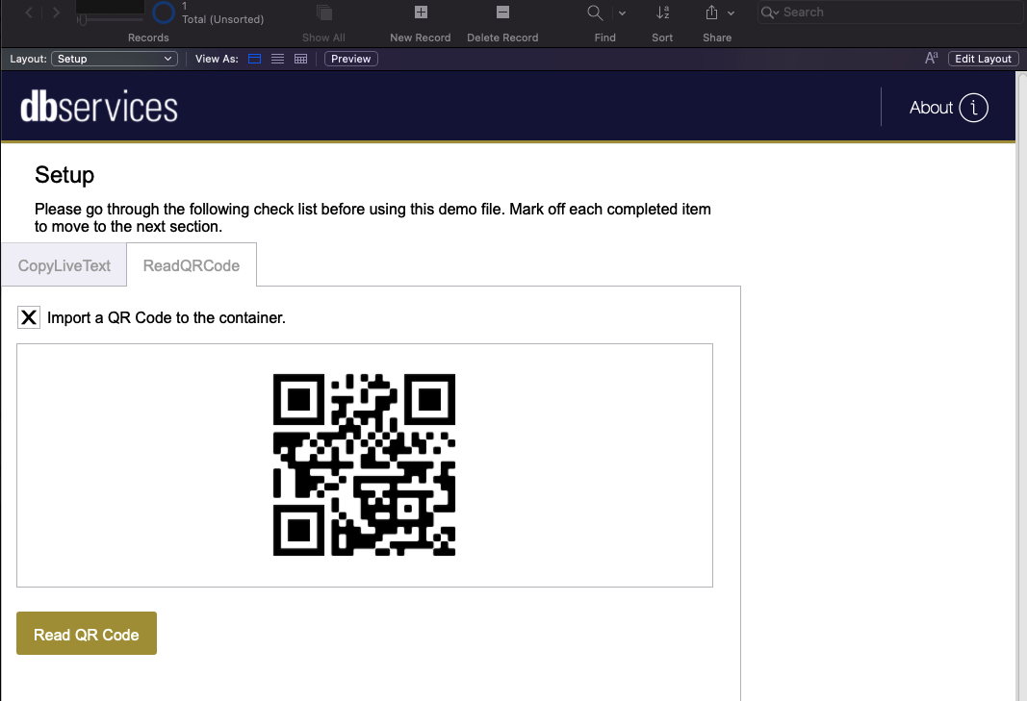
Task: Click the Sort icon
Action: pos(661,13)
